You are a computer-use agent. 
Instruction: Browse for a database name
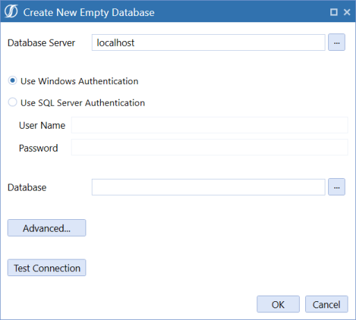(337, 187)
